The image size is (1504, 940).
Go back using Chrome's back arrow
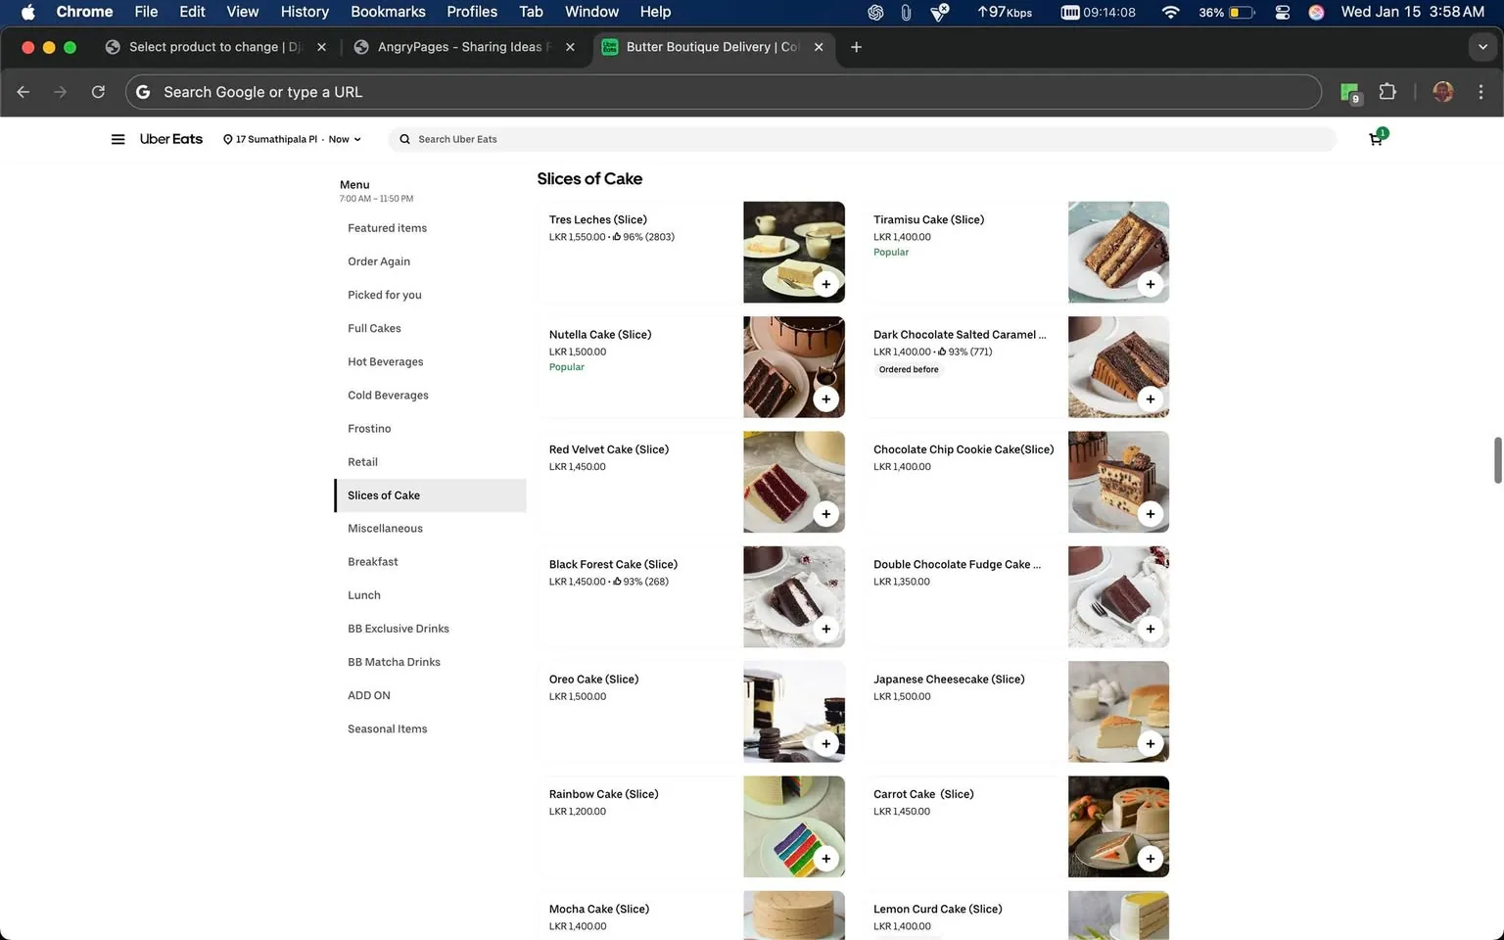(23, 92)
